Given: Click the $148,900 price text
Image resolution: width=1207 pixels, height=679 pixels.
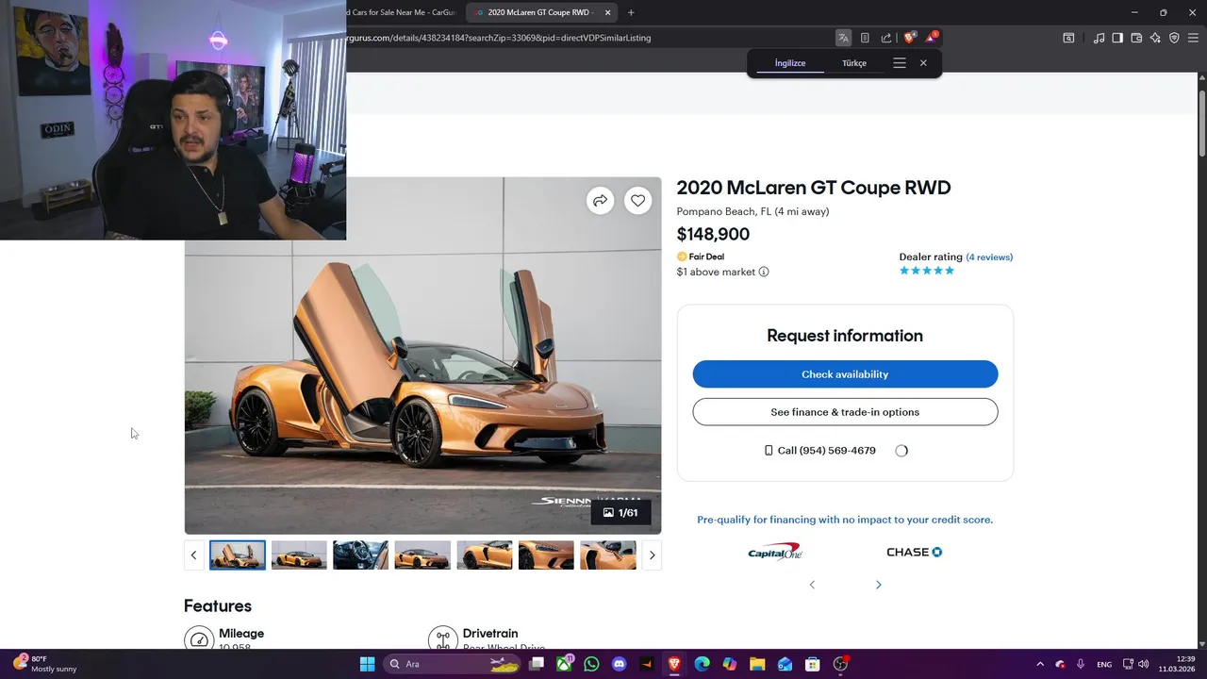Looking at the screenshot, I should (x=713, y=235).
